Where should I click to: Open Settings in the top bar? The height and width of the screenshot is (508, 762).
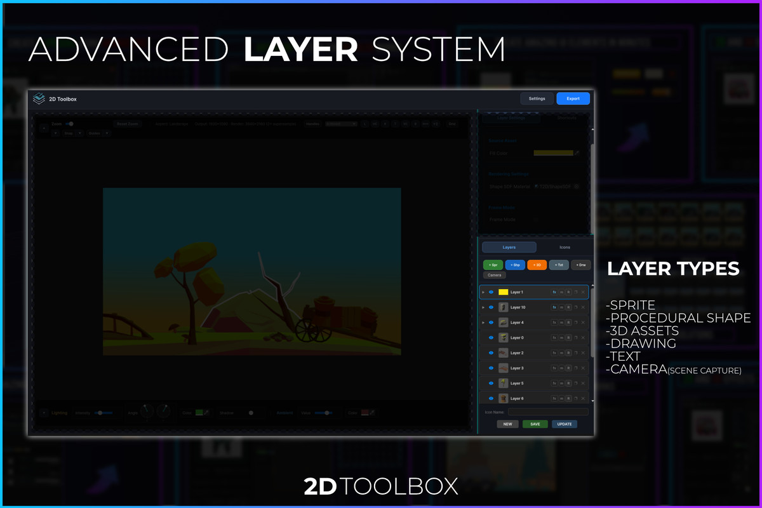click(x=537, y=98)
